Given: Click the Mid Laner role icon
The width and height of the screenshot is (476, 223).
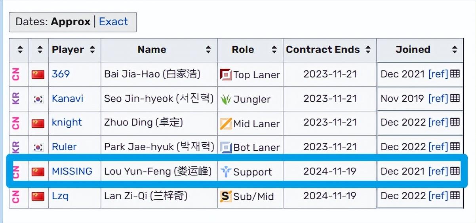Looking at the screenshot, I should point(226,123).
